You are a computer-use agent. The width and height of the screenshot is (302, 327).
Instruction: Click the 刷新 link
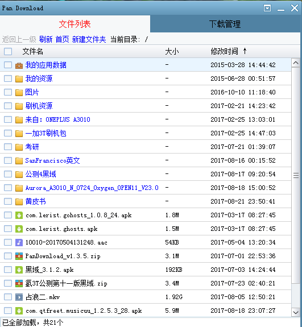point(45,39)
